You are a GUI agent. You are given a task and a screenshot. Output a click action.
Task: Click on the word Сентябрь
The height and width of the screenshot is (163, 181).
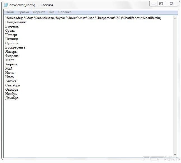point(13,85)
